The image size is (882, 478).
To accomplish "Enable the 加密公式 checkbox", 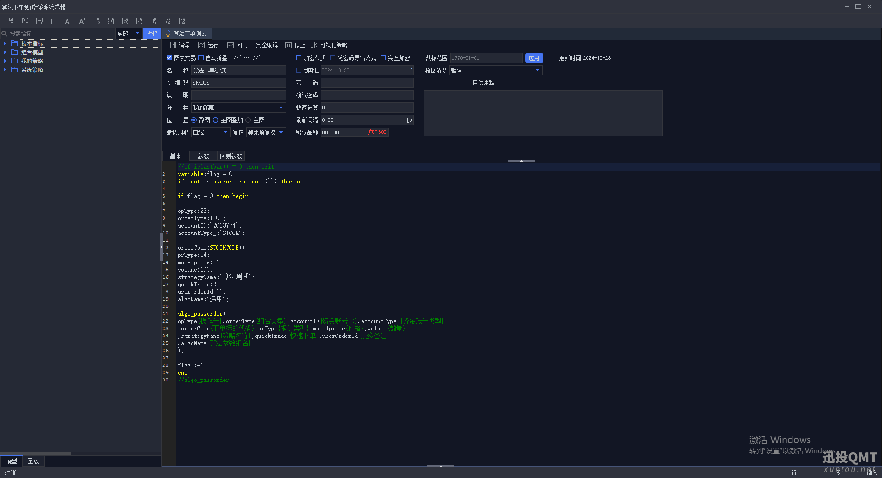I will [x=299, y=58].
